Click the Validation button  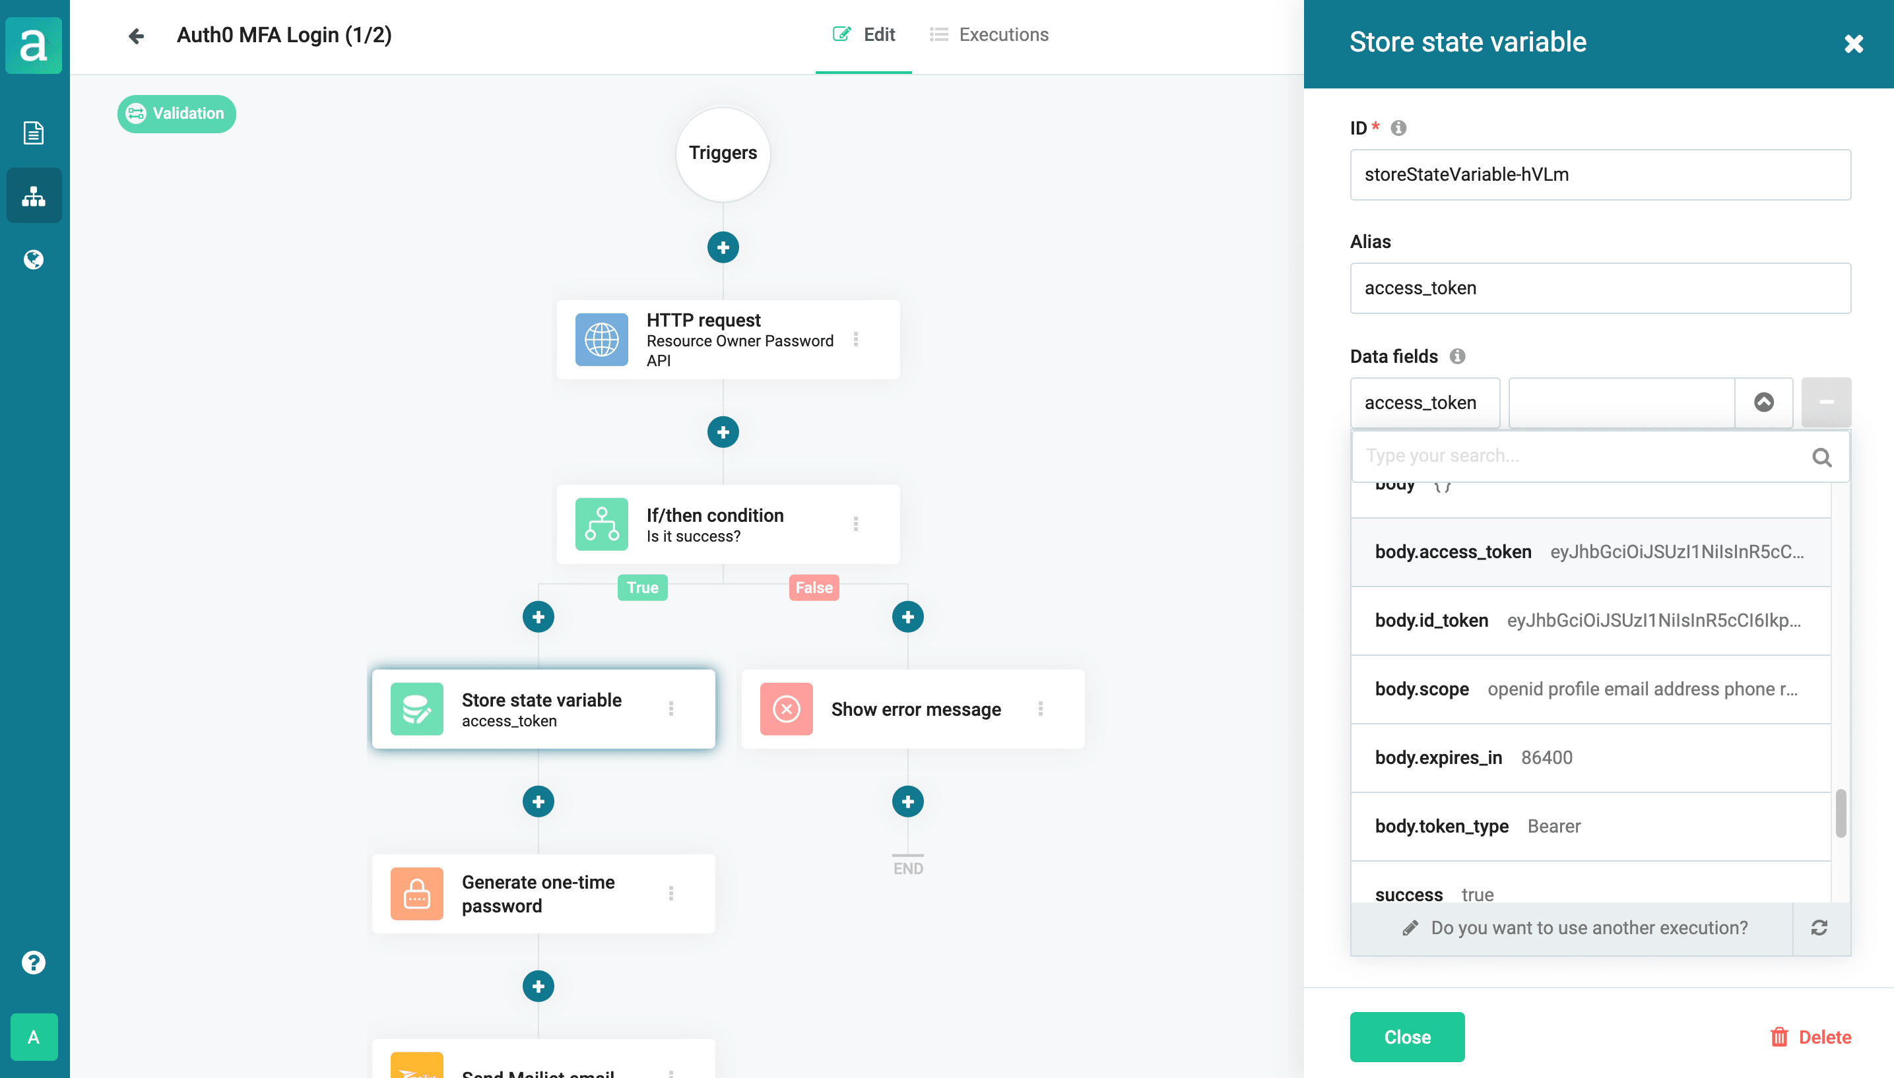pos(176,114)
